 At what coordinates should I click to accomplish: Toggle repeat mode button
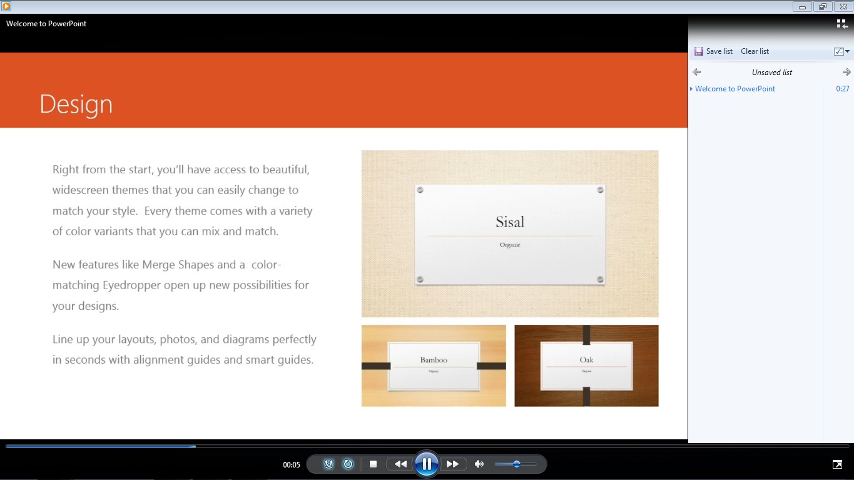click(348, 464)
